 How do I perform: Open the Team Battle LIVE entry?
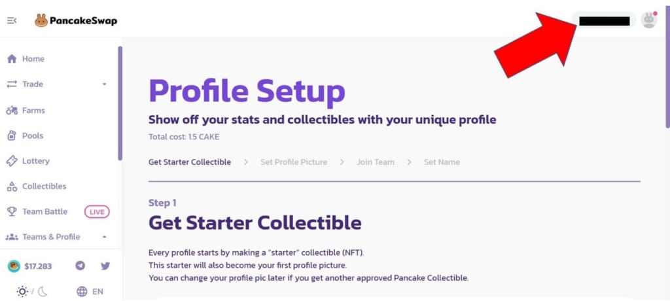click(58, 211)
